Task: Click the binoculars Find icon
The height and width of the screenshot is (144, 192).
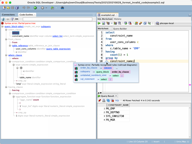Action: [62, 8]
